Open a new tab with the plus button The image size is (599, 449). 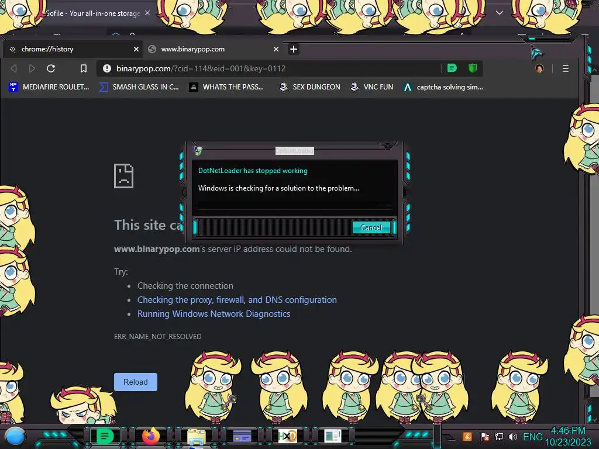pyautogui.click(x=294, y=49)
